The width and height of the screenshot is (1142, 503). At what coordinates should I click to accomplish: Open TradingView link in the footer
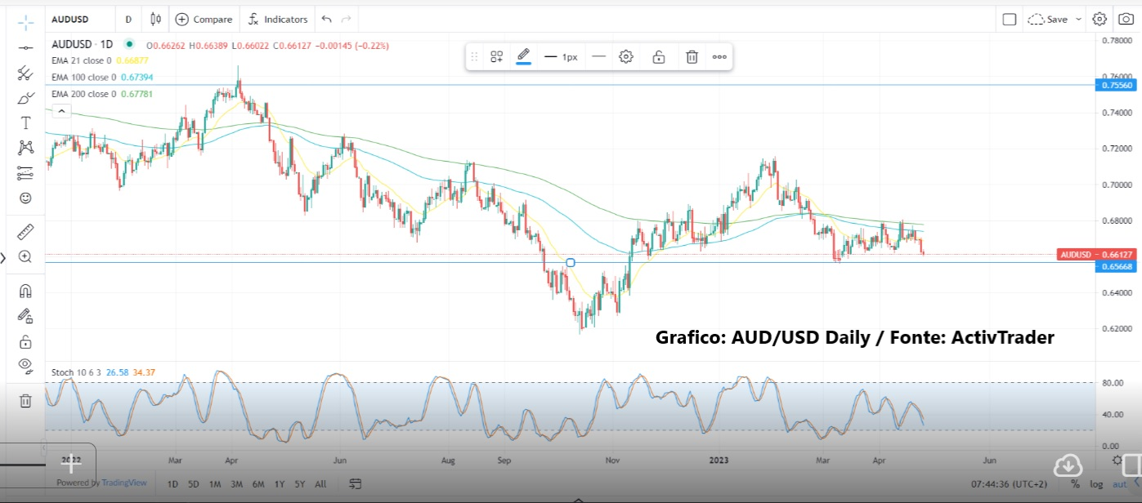pos(125,483)
